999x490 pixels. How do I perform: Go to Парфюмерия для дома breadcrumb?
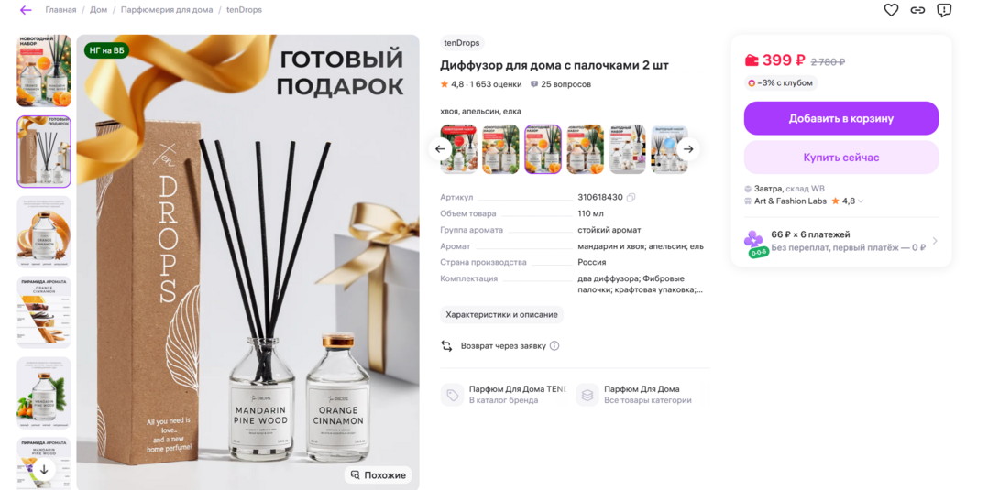pos(167,10)
